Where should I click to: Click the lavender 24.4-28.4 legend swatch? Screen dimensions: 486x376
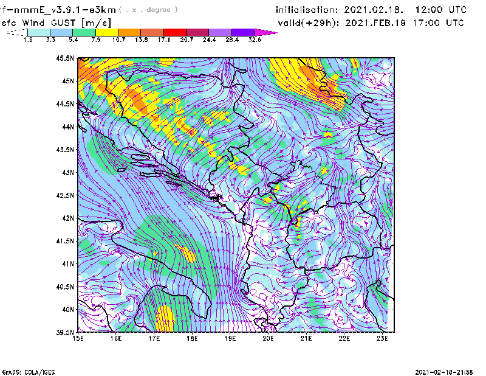click(220, 32)
